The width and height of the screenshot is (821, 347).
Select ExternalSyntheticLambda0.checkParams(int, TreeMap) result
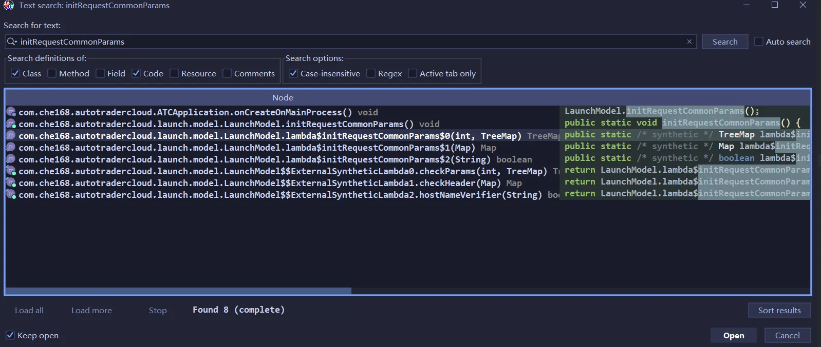coord(283,171)
